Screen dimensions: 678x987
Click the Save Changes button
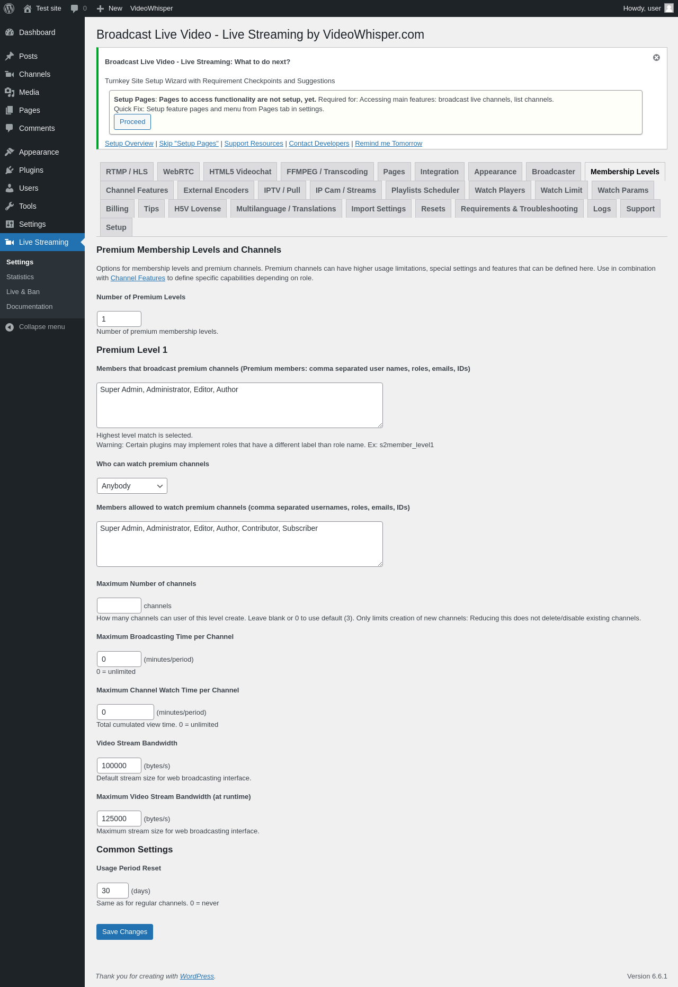pyautogui.click(x=124, y=932)
